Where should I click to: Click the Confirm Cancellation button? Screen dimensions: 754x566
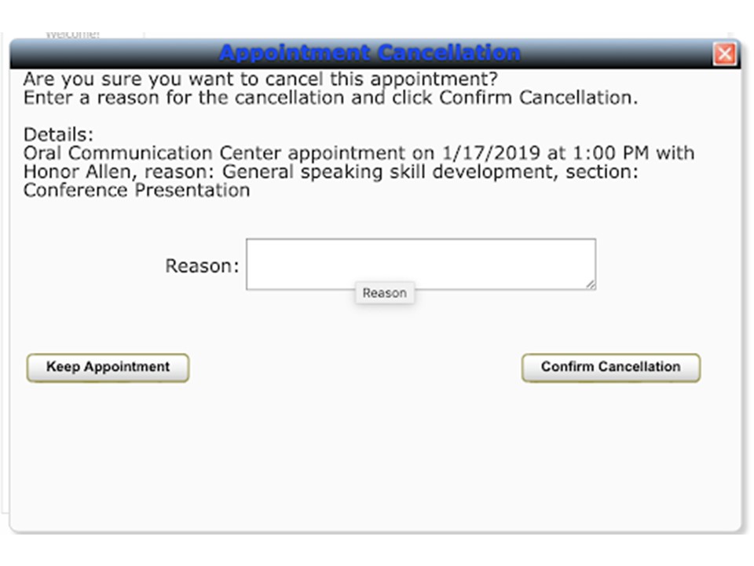(x=611, y=368)
